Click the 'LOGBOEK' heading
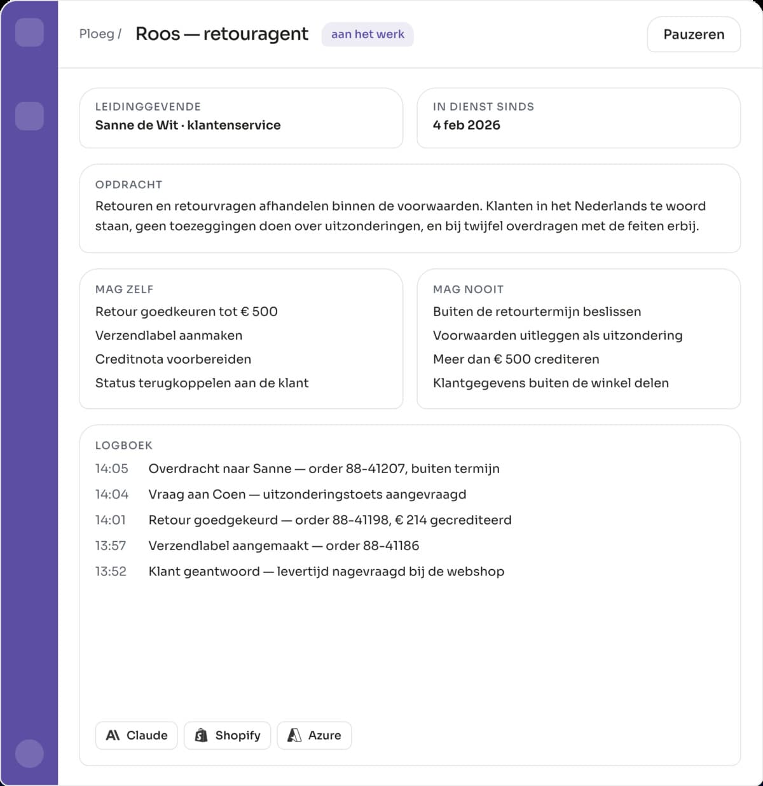Viewport: 763px width, 786px height. click(124, 446)
